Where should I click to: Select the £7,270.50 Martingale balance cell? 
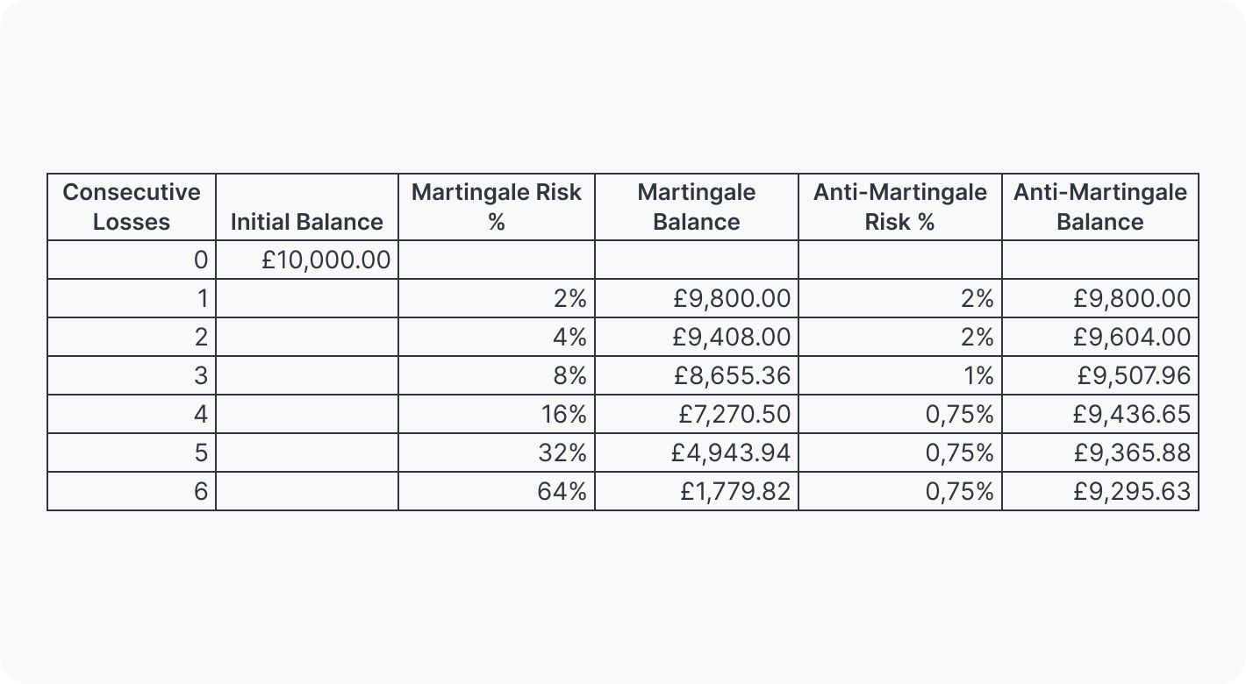tap(734, 415)
